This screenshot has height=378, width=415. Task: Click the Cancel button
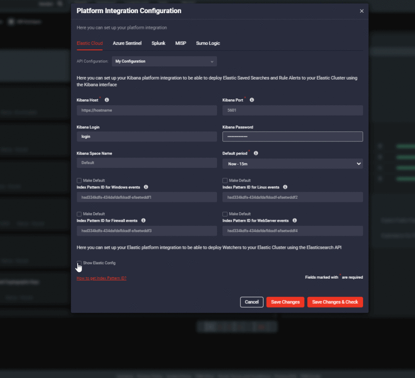click(x=252, y=302)
